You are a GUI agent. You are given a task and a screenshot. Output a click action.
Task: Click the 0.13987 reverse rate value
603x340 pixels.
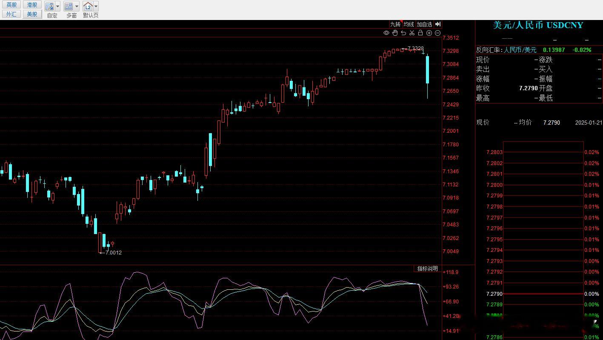click(554, 50)
